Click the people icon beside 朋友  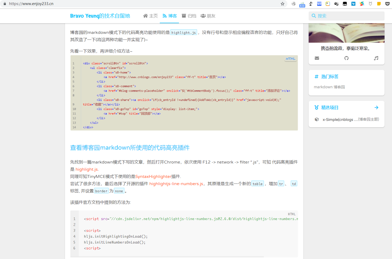pyautogui.click(x=203, y=16)
